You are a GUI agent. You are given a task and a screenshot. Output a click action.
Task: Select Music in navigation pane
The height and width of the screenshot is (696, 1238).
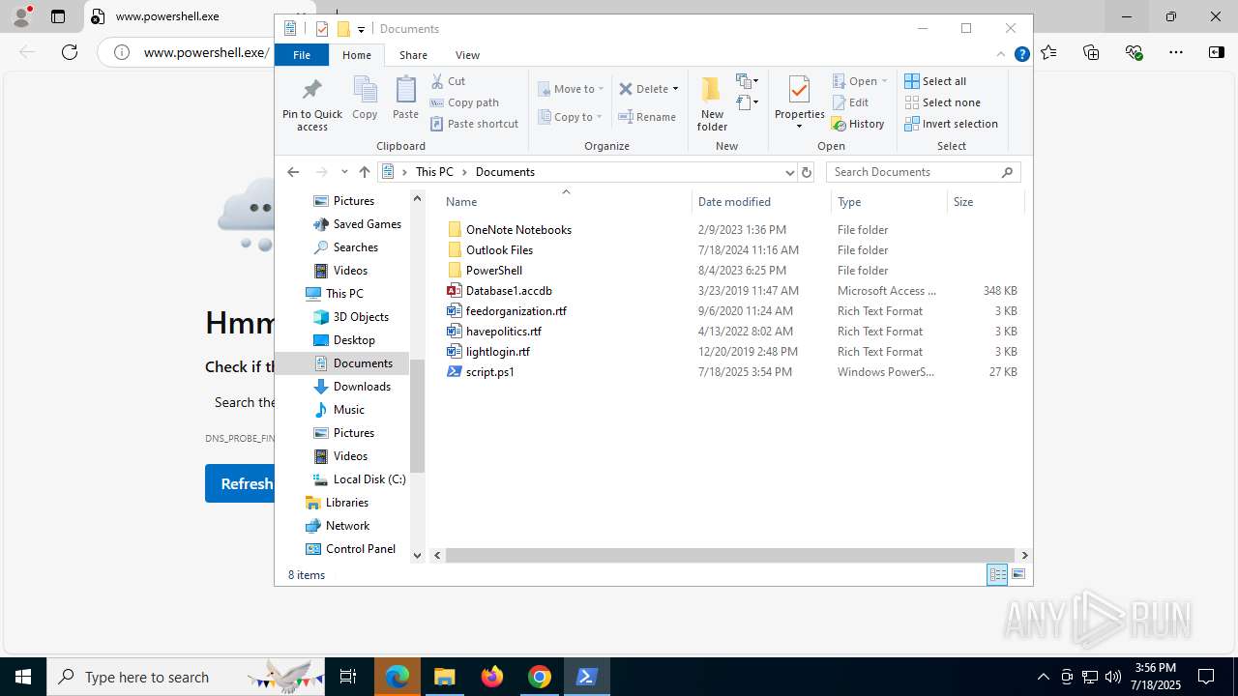[x=348, y=410]
